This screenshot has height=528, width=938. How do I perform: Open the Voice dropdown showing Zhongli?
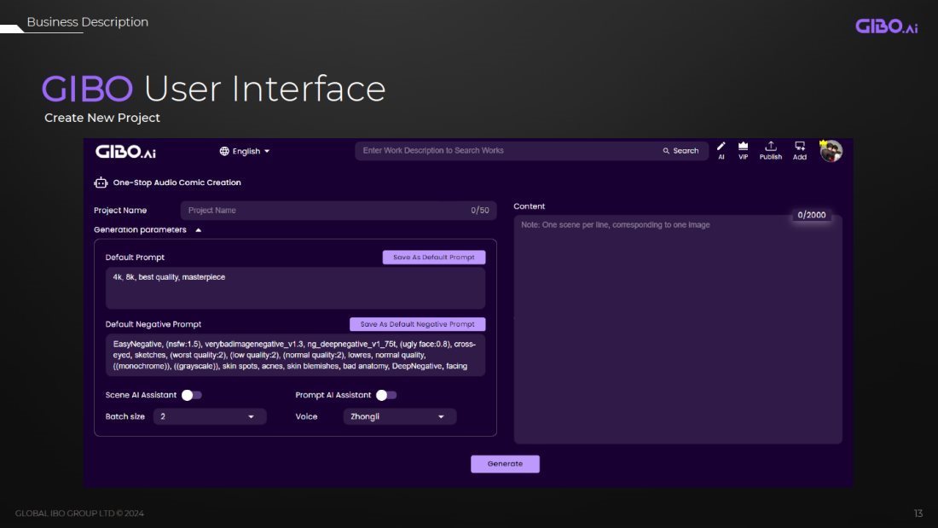click(400, 416)
